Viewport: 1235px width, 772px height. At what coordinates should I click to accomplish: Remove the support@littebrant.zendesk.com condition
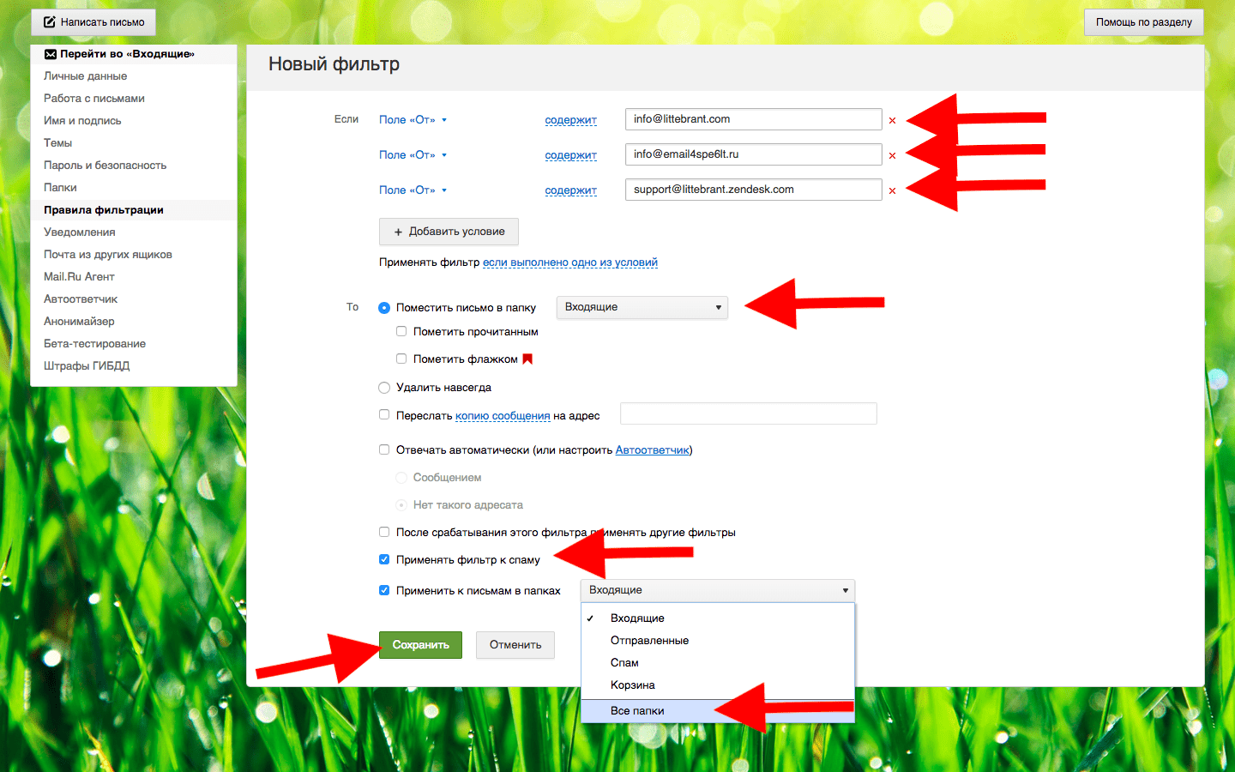(892, 191)
